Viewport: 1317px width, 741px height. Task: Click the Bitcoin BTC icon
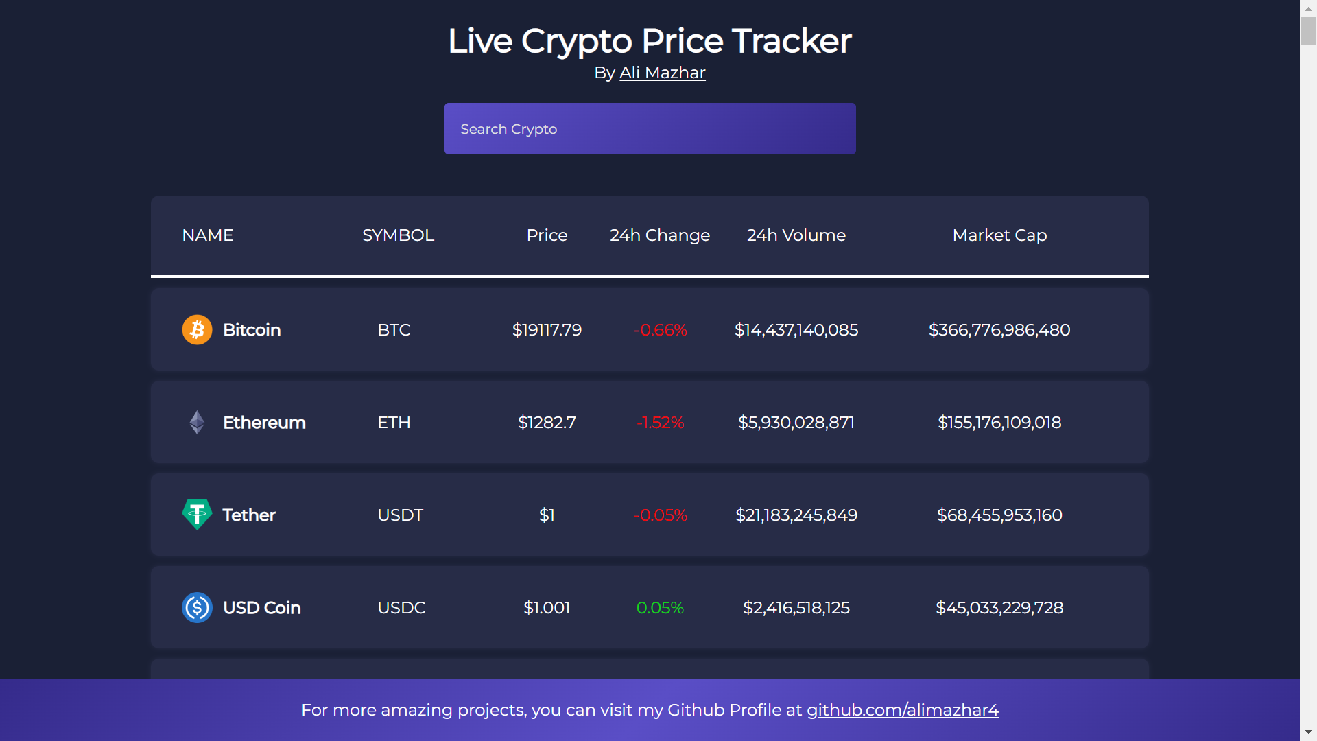(x=196, y=329)
